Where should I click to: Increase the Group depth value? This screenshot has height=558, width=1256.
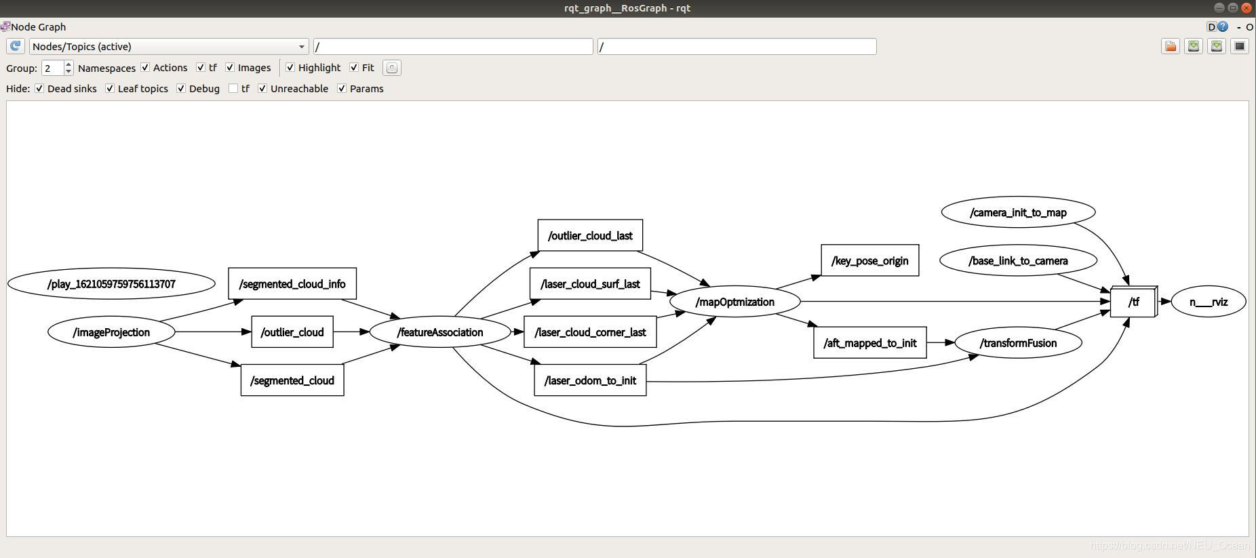point(68,64)
